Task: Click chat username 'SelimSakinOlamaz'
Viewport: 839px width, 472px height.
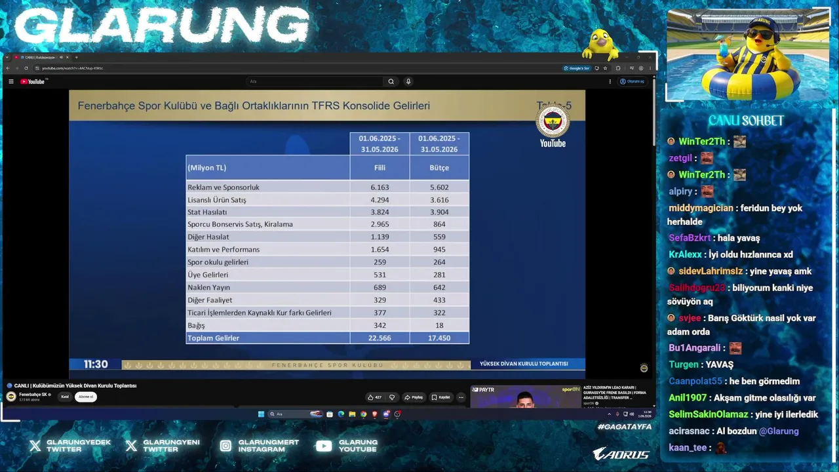Action: pyautogui.click(x=708, y=414)
